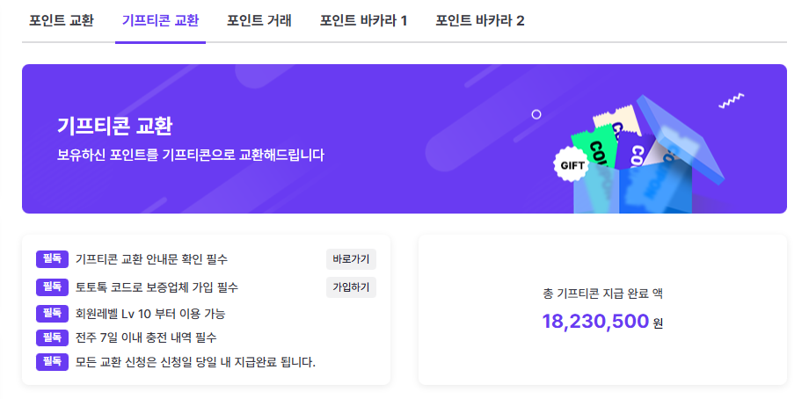Viewport: 809px width, 399px height.
Task: Click the 토토톡 코드로 보증업체 가입 필수 text
Action: coord(157,287)
